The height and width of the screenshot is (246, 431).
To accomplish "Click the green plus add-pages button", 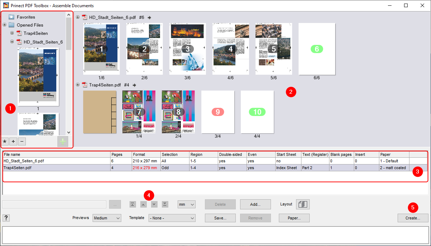I will (63, 142).
